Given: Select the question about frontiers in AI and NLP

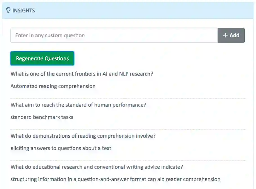Looking at the screenshot, I should tap(82, 74).
